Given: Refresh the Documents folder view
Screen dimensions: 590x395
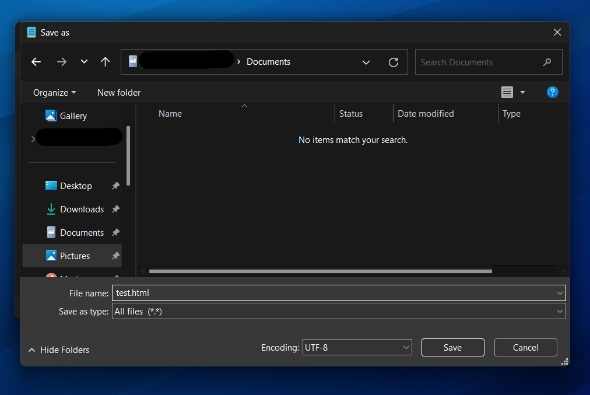Looking at the screenshot, I should [x=393, y=62].
